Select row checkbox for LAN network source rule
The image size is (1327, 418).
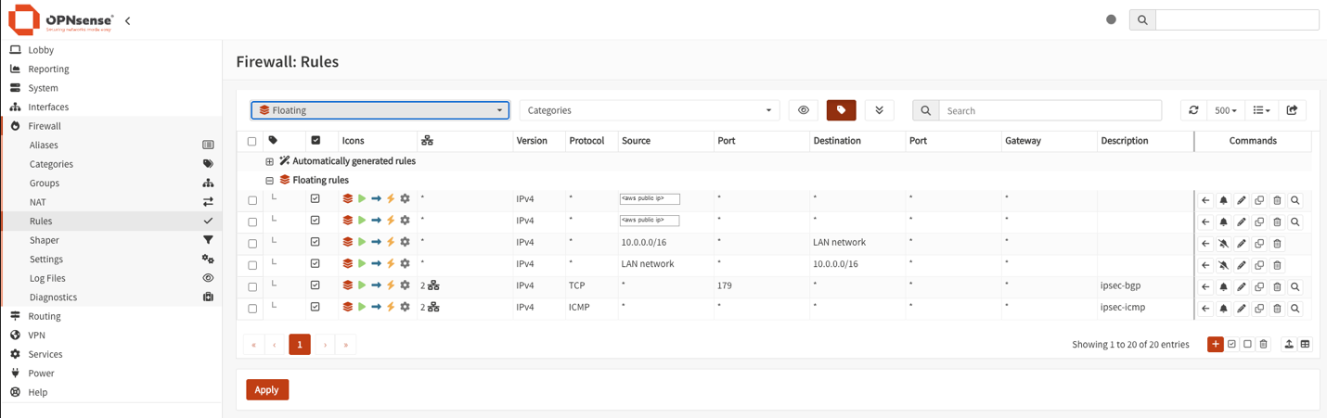click(x=251, y=265)
